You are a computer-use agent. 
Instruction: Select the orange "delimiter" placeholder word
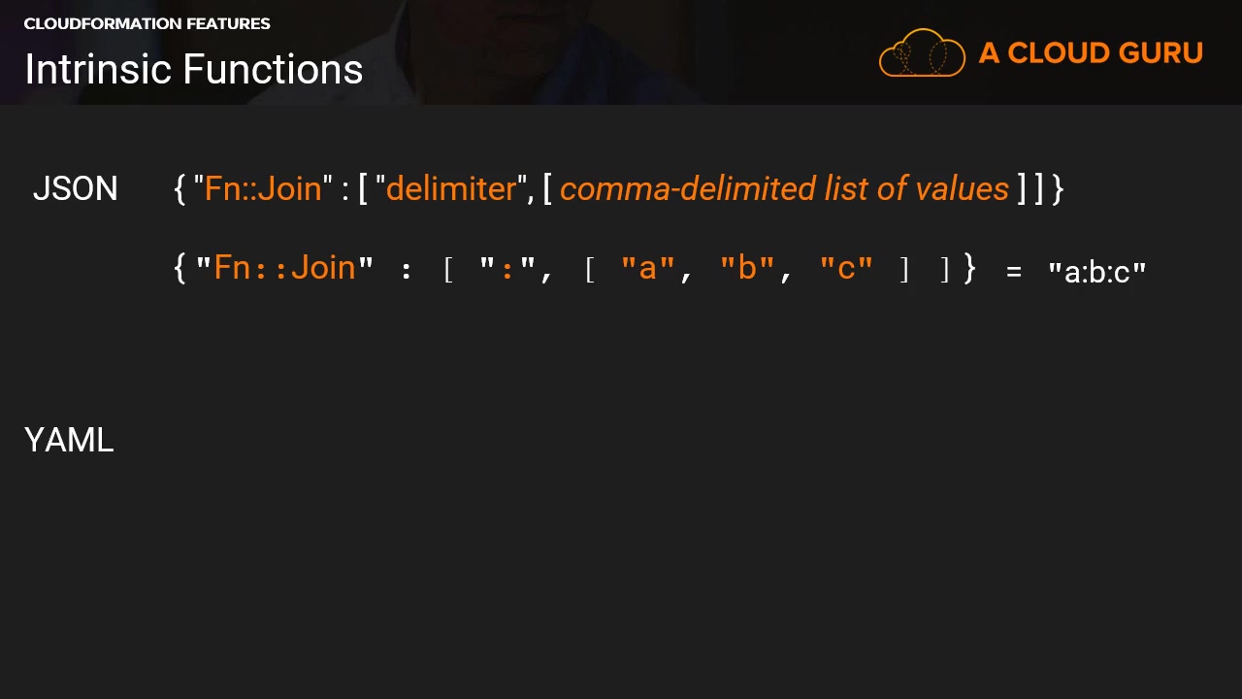coord(451,188)
